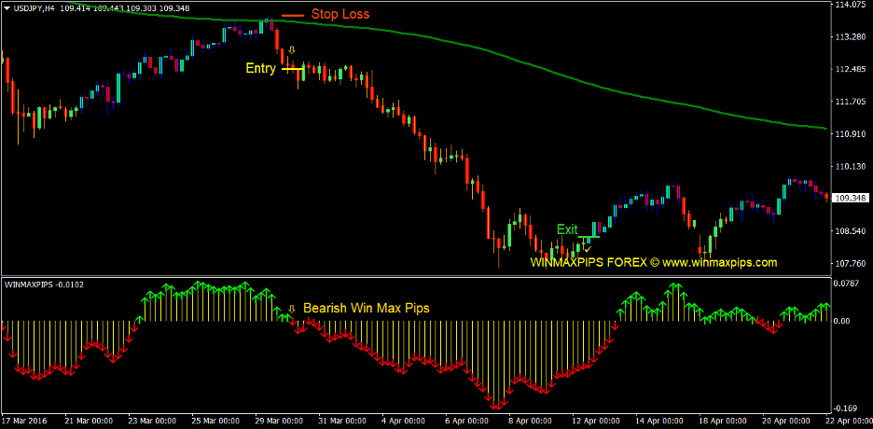Click the 20 Apr 00:00 time label
The height and width of the screenshot is (429, 873).
click(786, 422)
